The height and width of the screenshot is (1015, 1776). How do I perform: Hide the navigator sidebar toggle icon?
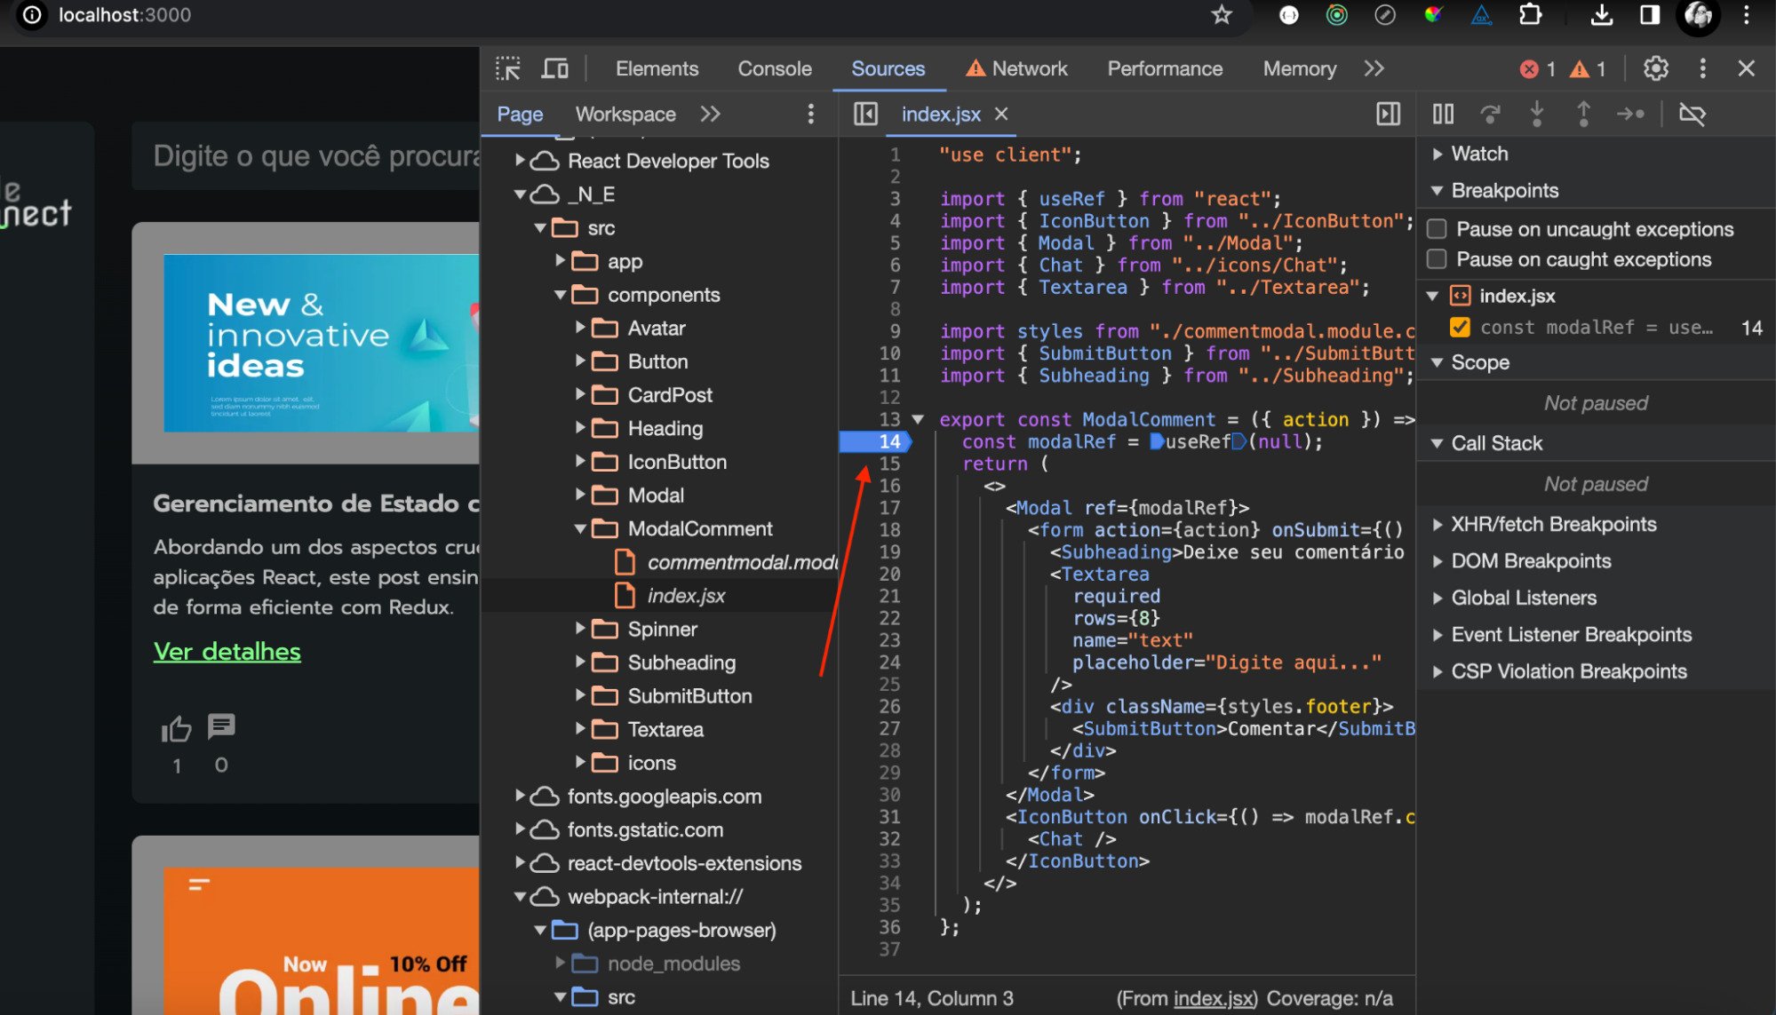[x=865, y=114]
